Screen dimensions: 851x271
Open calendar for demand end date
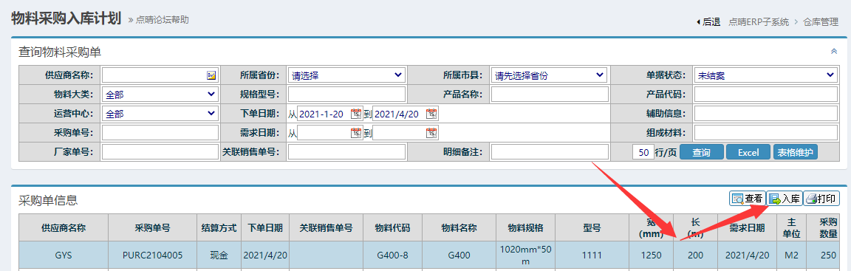[x=431, y=133]
